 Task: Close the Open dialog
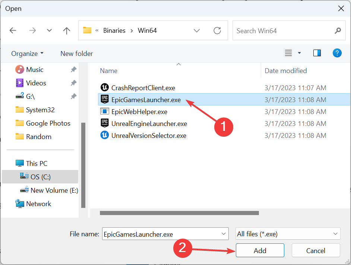pos(341,9)
